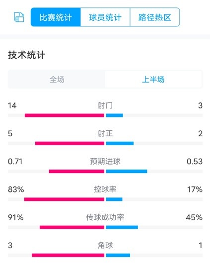Select the 上半场 stats toggle
Screen dimensions: 210x268
(153, 80)
